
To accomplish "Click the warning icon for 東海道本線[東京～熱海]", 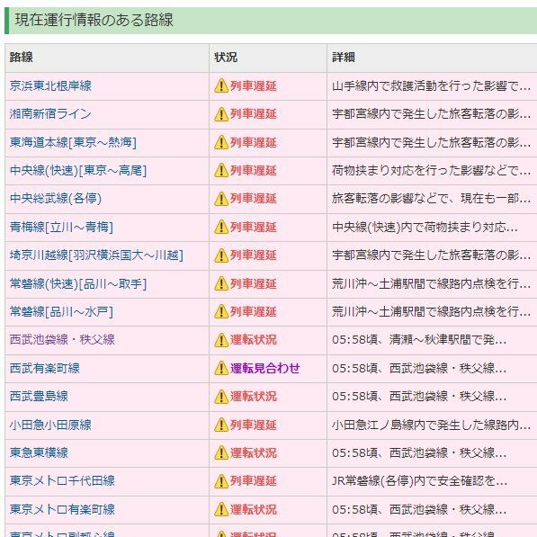I will point(221,142).
